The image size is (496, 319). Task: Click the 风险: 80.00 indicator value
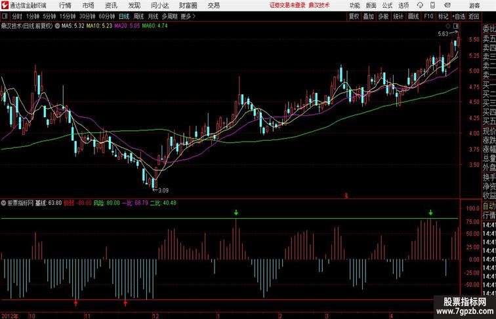(x=106, y=203)
